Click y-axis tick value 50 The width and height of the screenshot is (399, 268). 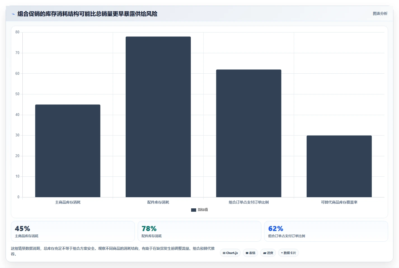[17, 94]
